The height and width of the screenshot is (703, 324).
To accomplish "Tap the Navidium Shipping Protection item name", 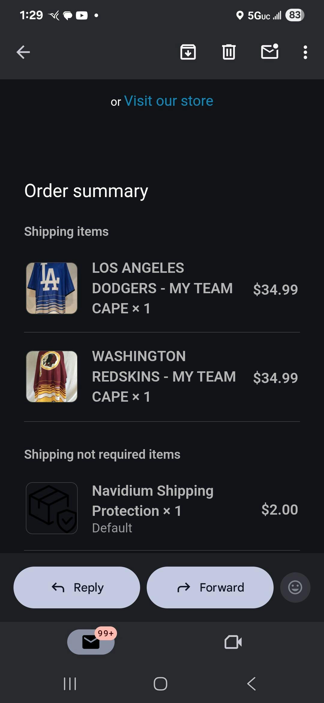I will pyautogui.click(x=153, y=501).
